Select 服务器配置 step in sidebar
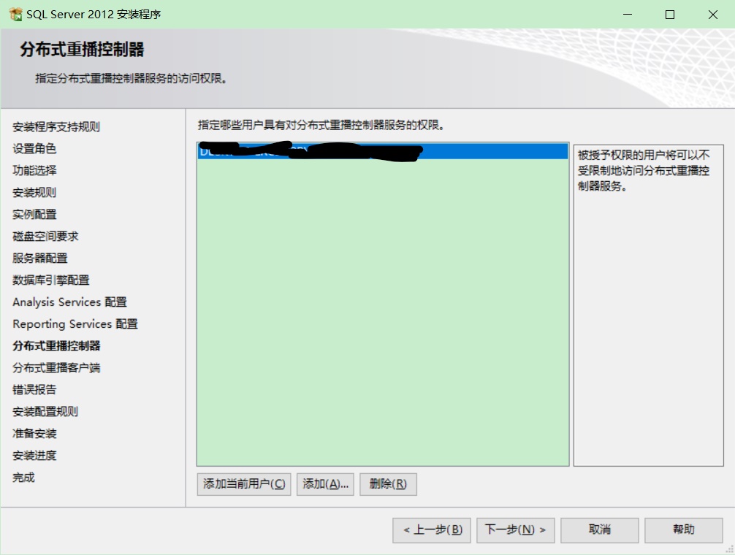This screenshot has height=555, width=735. [40, 258]
